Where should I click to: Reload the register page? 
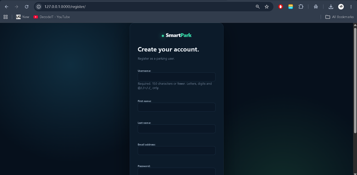click(26, 7)
